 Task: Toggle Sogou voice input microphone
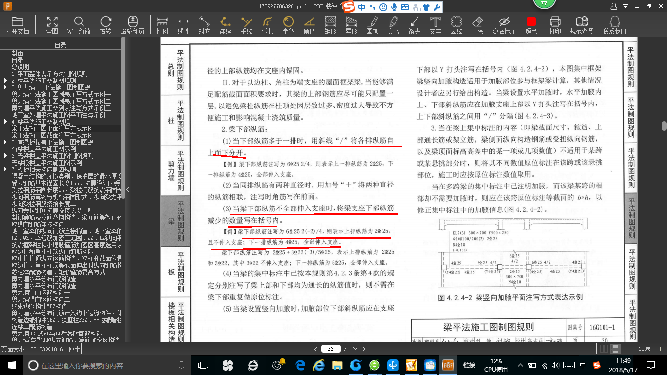point(394,7)
